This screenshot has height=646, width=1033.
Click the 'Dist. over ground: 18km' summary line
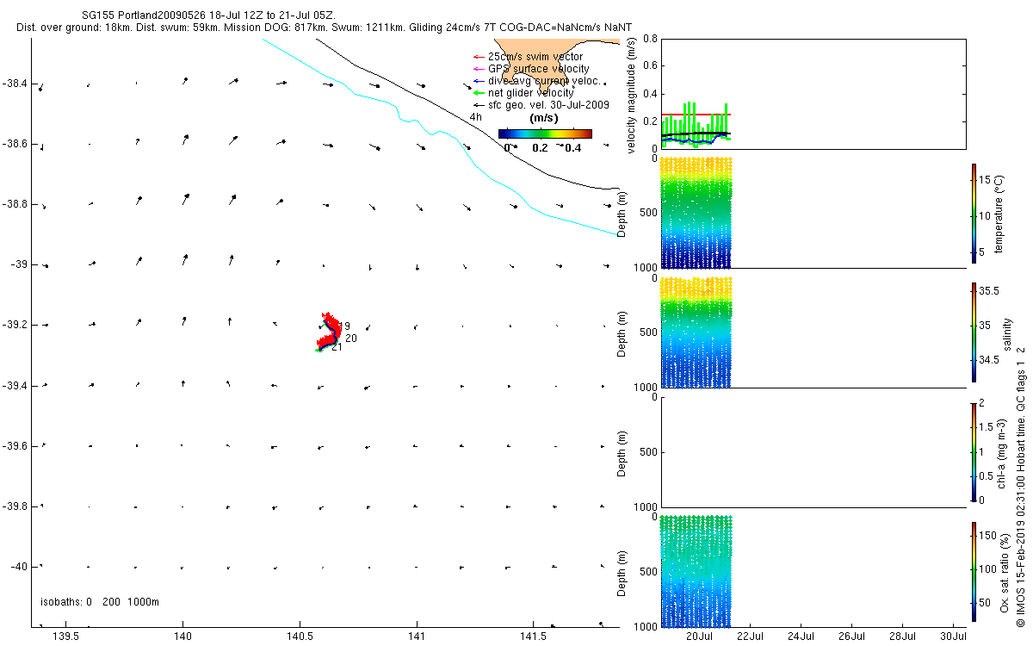tap(324, 28)
